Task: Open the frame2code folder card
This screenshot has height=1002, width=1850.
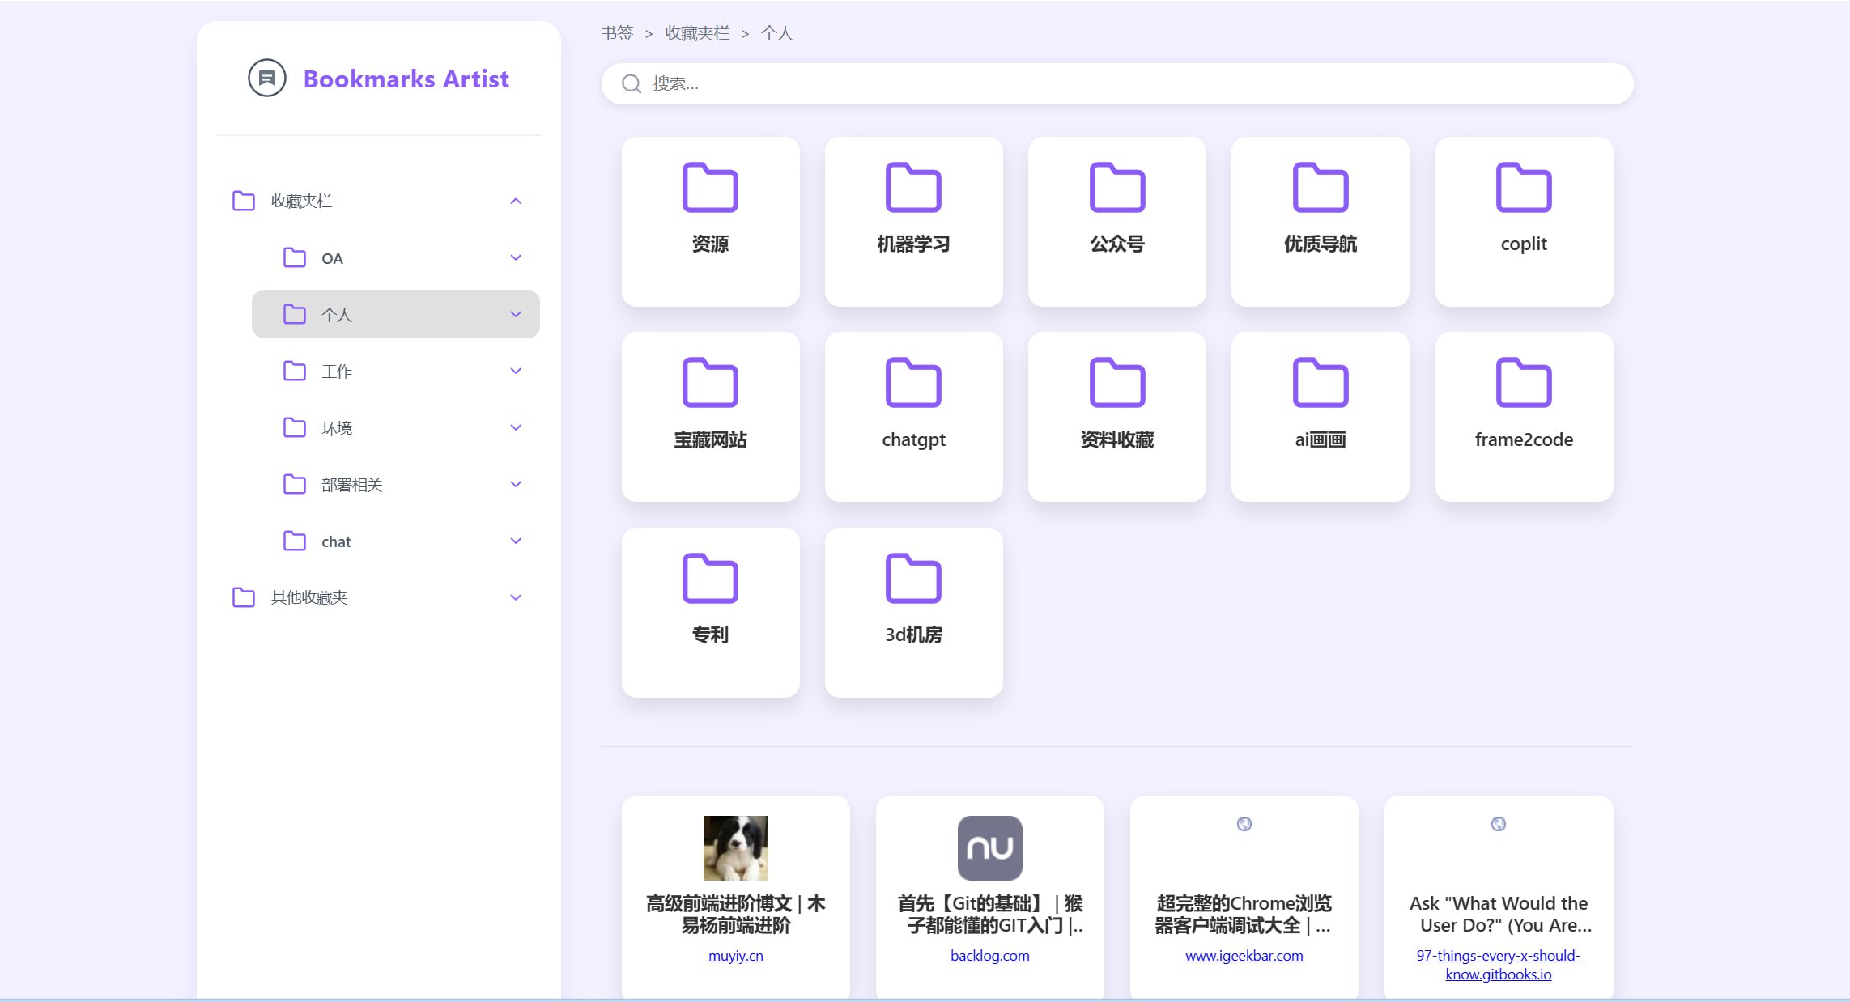Action: click(x=1524, y=417)
